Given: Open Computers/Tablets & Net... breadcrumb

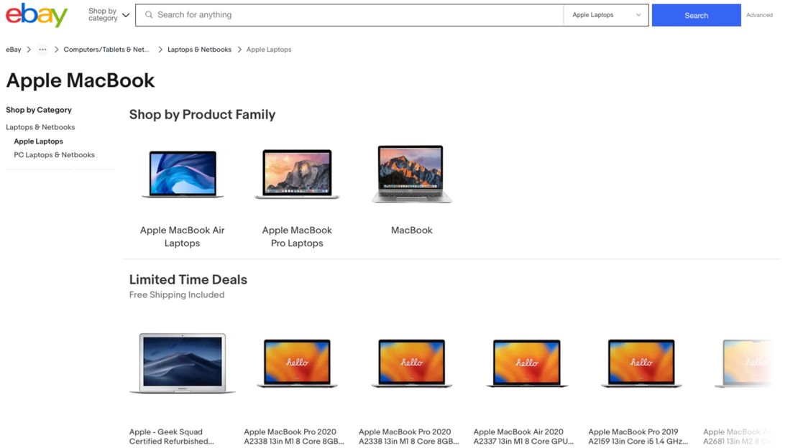Looking at the screenshot, I should point(106,50).
